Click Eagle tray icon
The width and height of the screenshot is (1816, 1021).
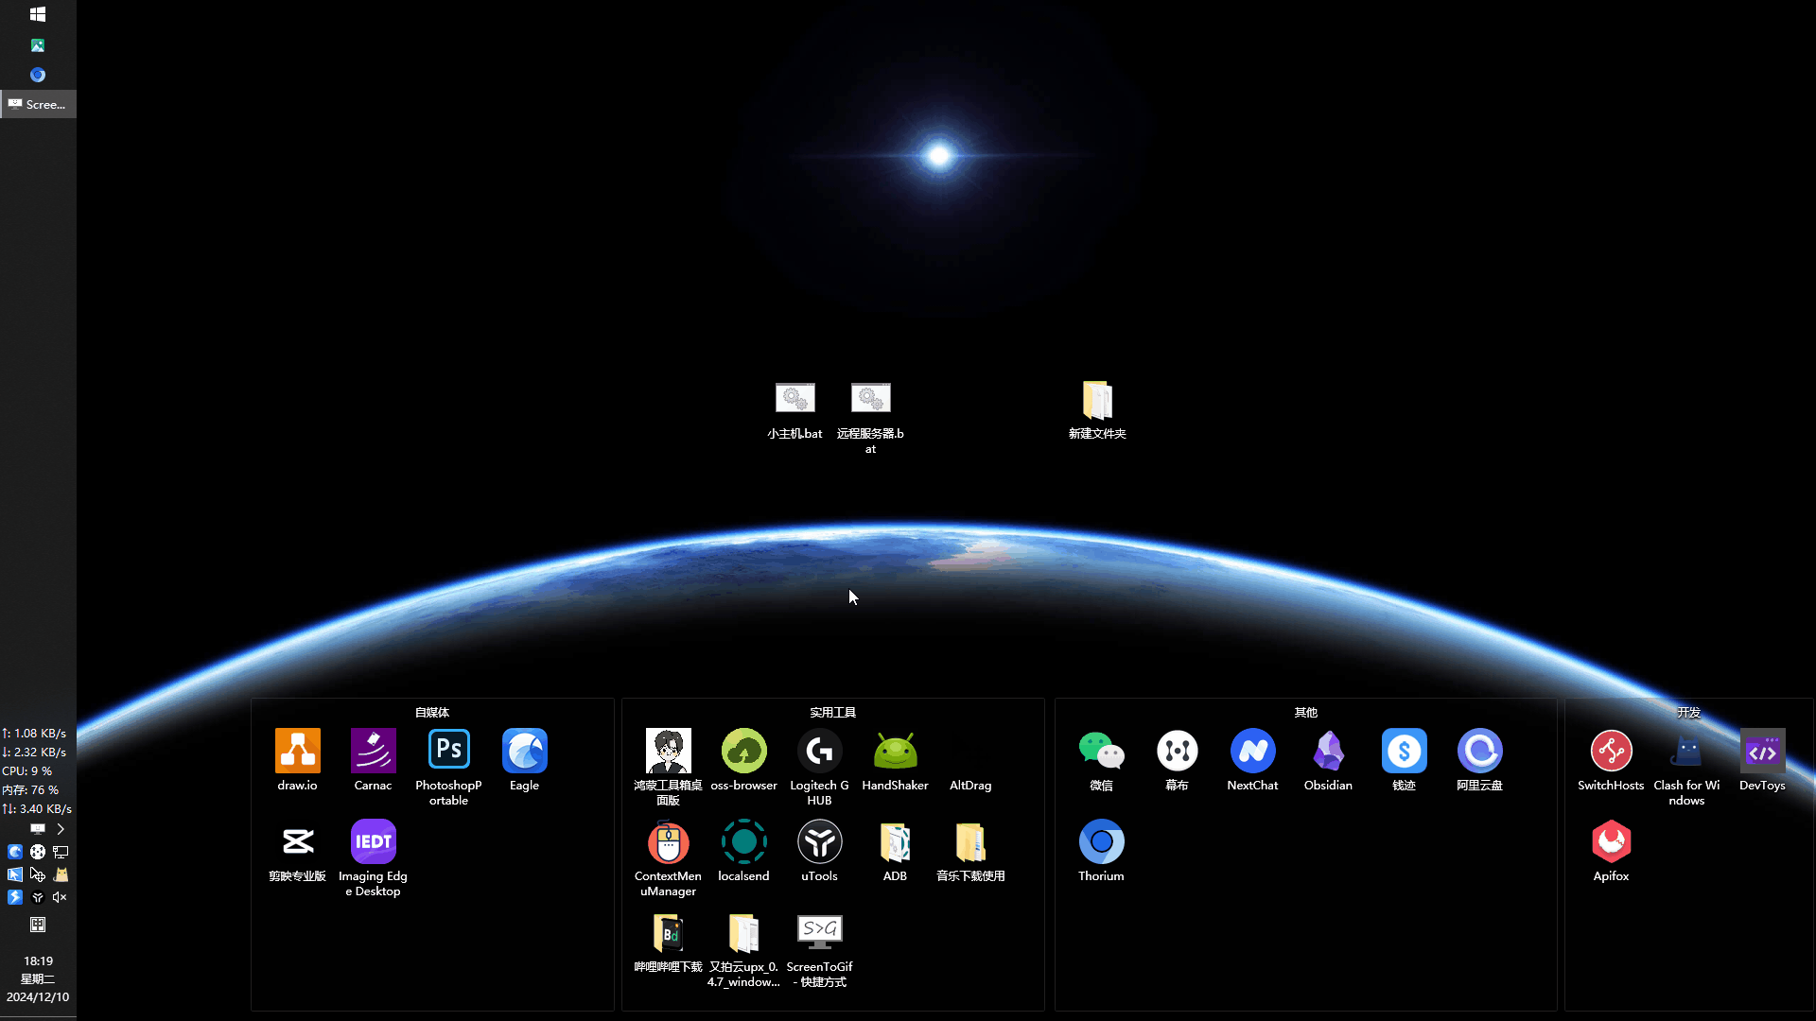click(x=15, y=852)
